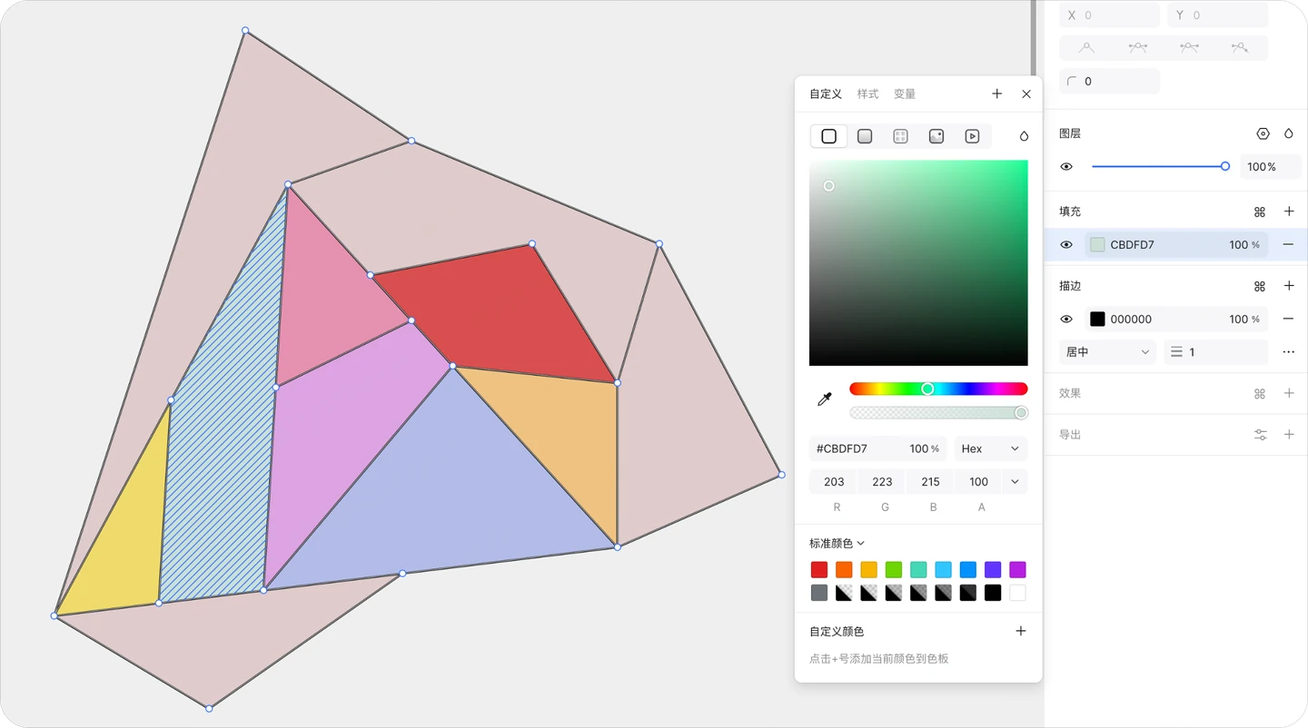
Task: Pick the white standard color swatch
Action: click(1017, 593)
